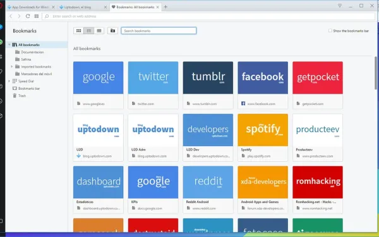
Task: Open the tumblr bookmark thumbnail
Action: pos(208,78)
